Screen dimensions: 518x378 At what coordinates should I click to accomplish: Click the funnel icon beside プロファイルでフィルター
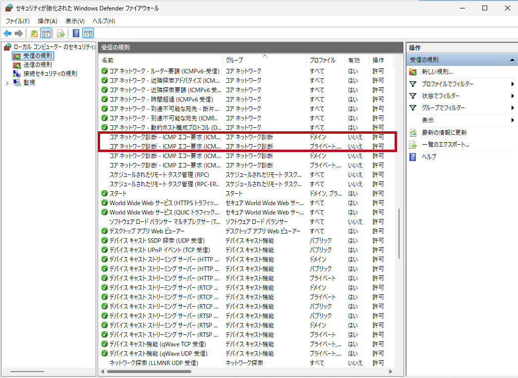(x=413, y=84)
